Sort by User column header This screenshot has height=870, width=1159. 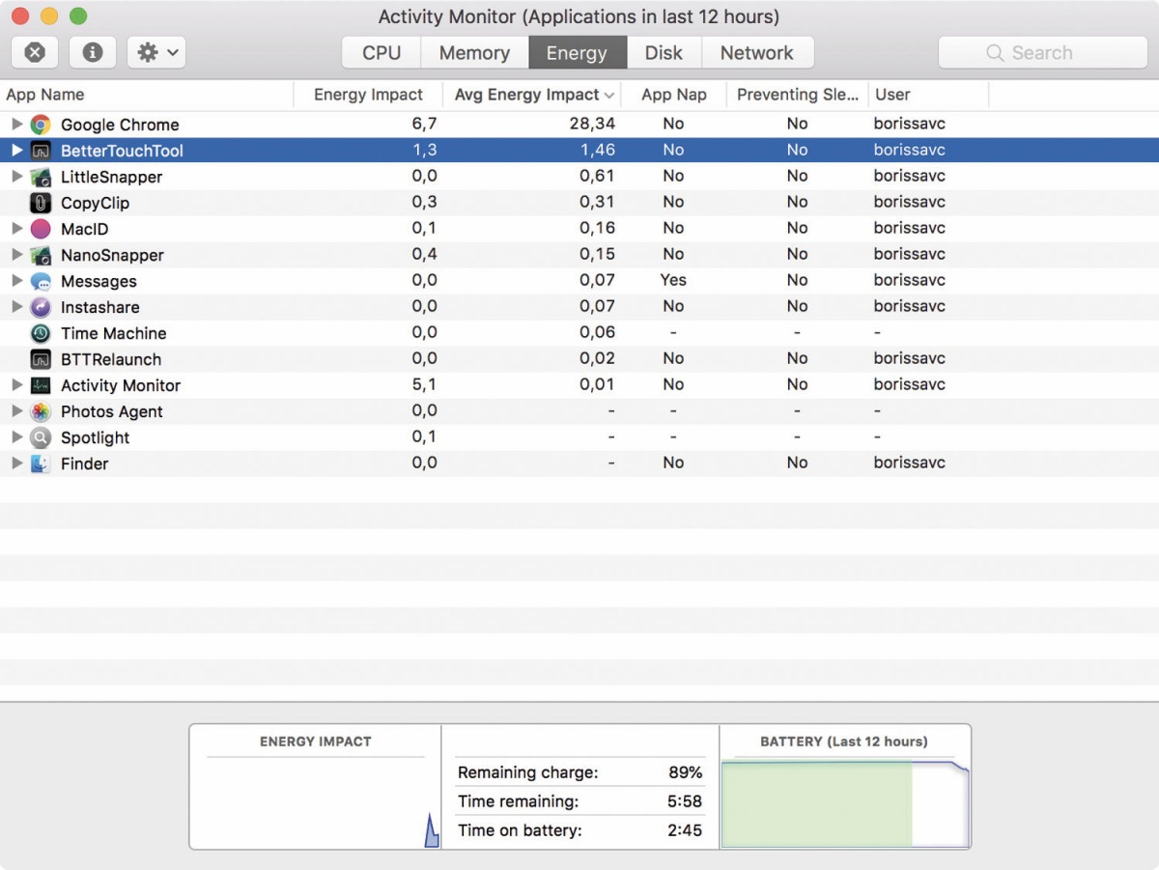point(928,95)
